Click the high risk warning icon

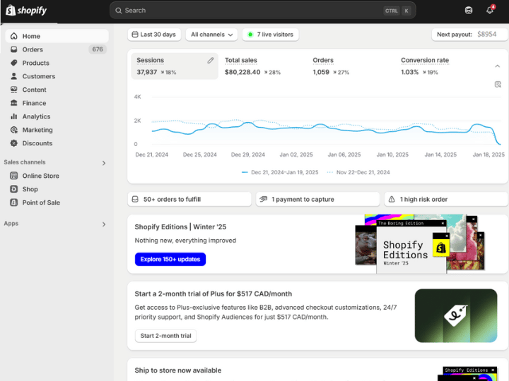(x=392, y=199)
